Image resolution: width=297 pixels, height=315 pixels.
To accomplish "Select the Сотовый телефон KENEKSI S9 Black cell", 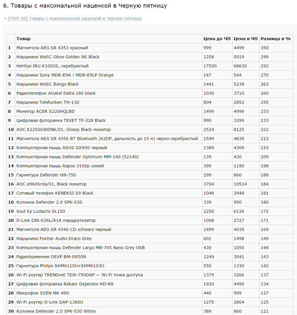I will [108, 193].
